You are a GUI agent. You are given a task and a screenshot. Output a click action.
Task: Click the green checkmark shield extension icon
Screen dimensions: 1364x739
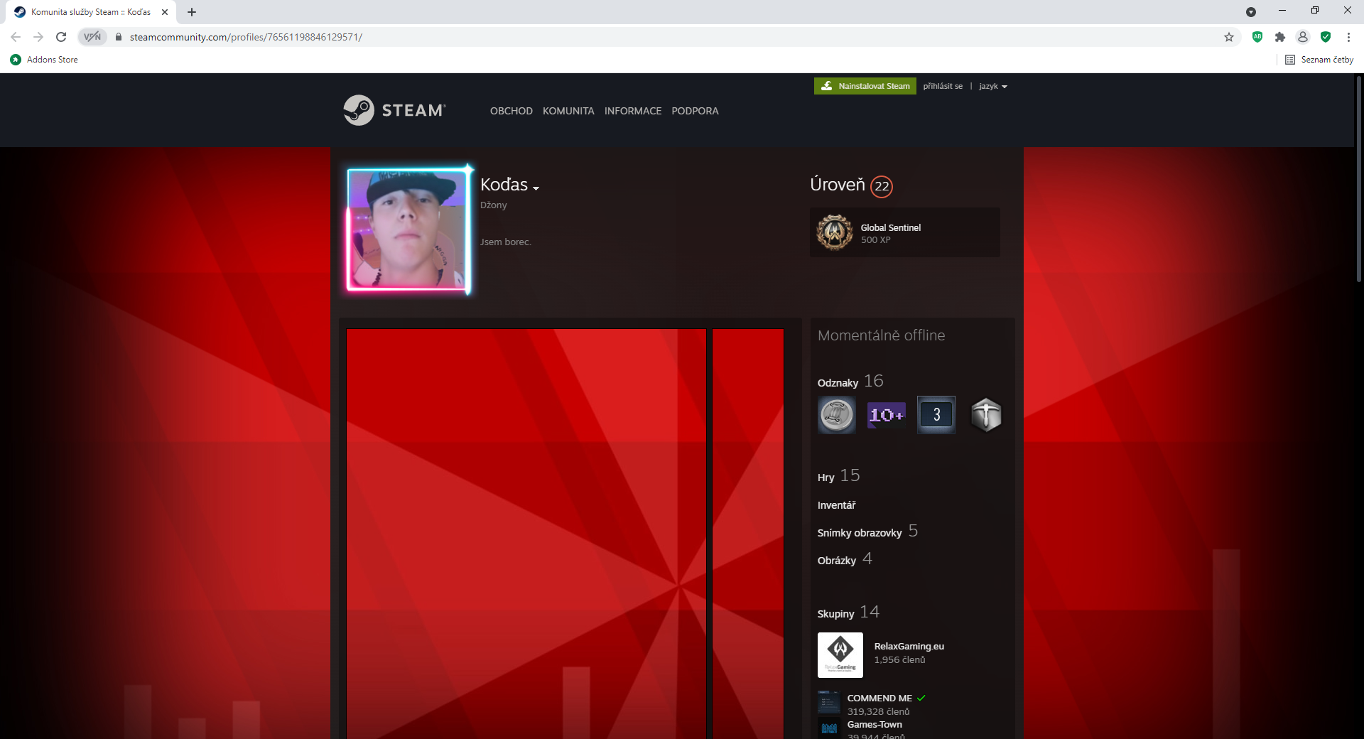pos(1326,37)
